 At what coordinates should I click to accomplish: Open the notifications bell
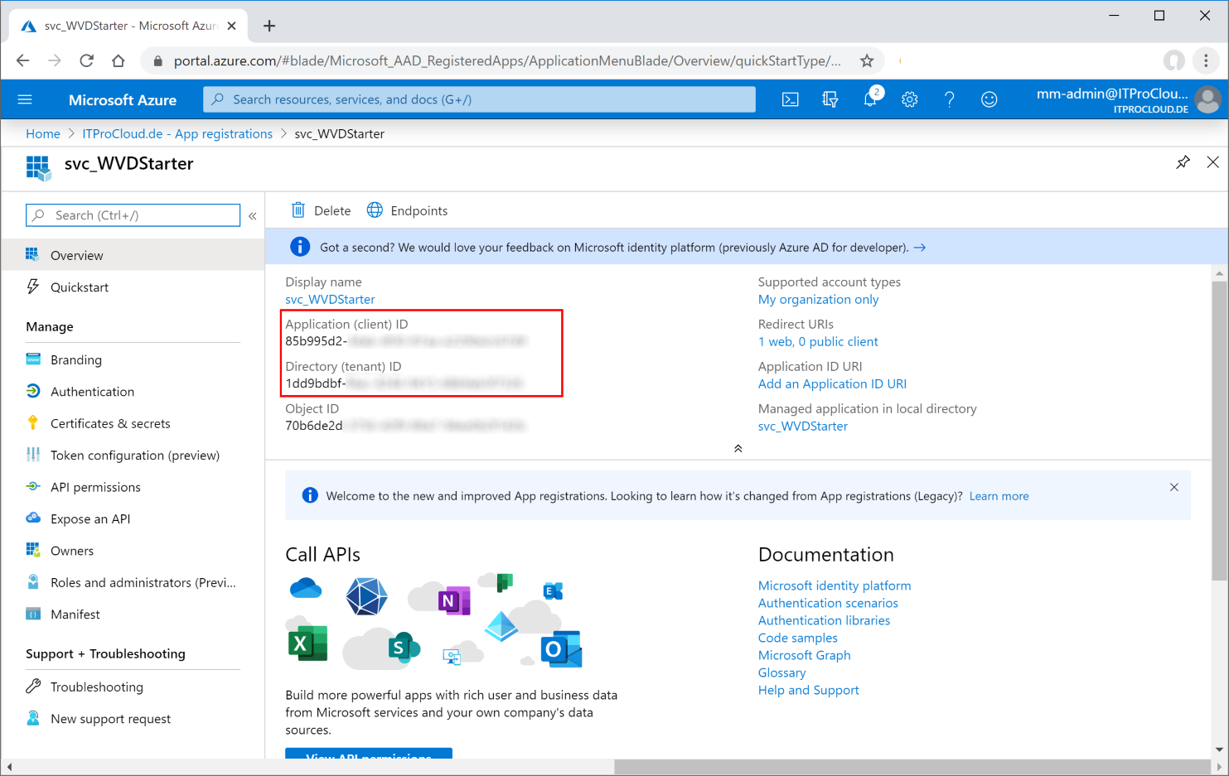pyautogui.click(x=870, y=99)
